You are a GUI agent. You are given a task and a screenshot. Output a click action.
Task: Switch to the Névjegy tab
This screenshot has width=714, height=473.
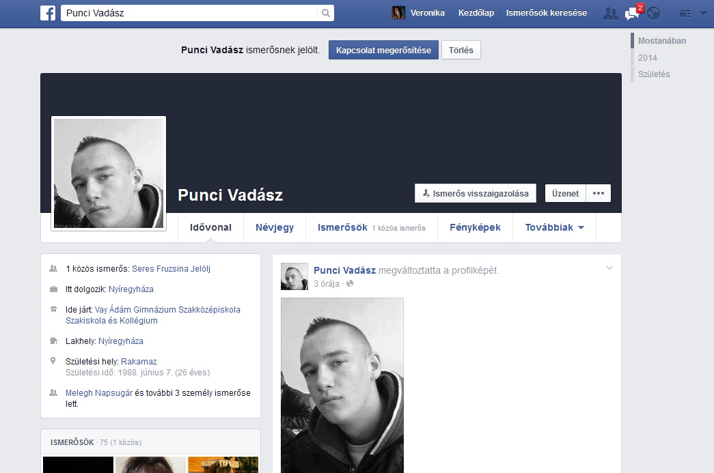(275, 228)
